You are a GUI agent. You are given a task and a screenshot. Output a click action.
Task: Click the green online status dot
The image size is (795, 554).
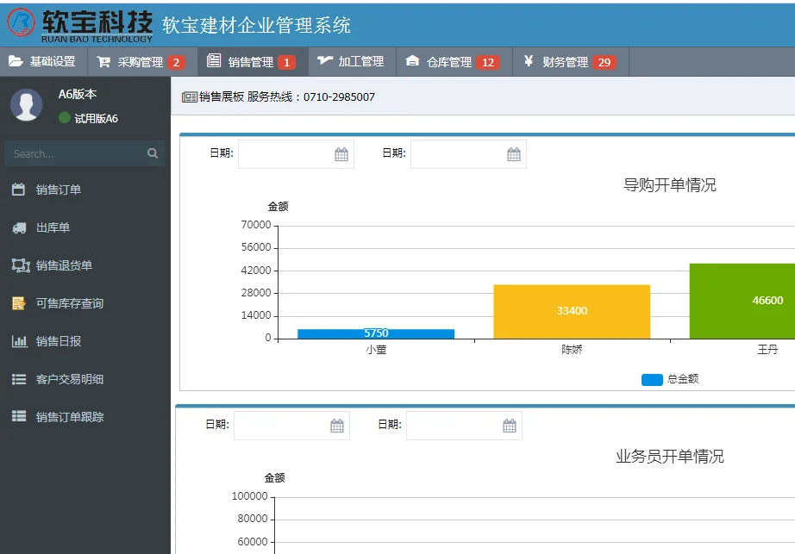pos(65,118)
